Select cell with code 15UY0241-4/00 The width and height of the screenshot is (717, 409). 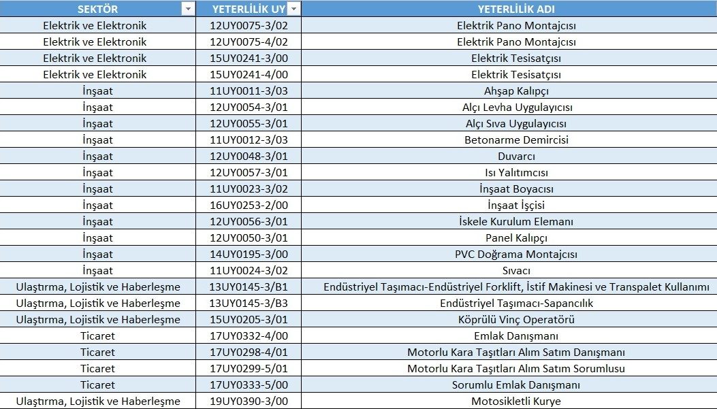[x=249, y=75]
